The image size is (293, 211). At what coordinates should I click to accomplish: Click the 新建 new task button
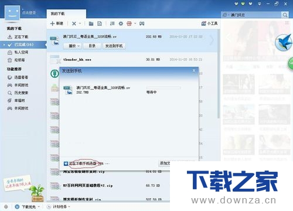tap(57, 23)
